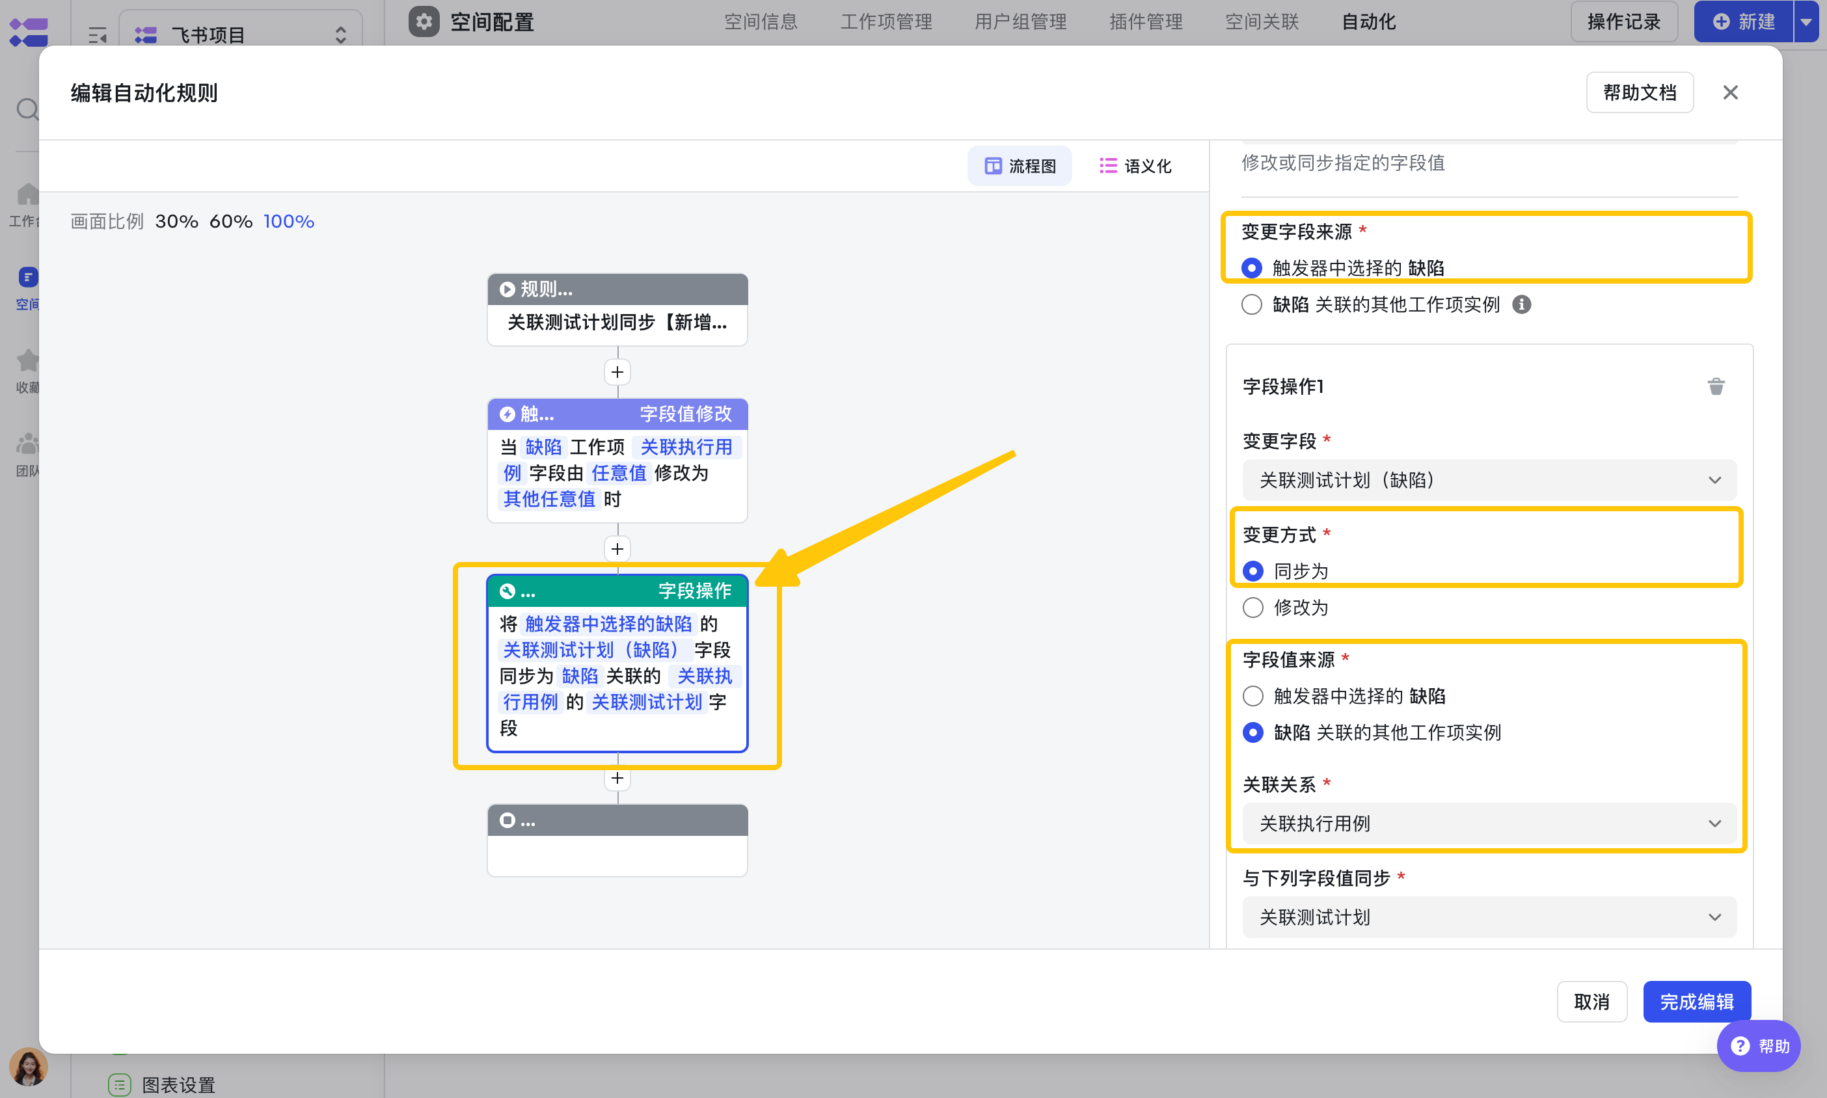Click 取消 to discard edits
1827x1098 pixels.
coord(1591,1002)
